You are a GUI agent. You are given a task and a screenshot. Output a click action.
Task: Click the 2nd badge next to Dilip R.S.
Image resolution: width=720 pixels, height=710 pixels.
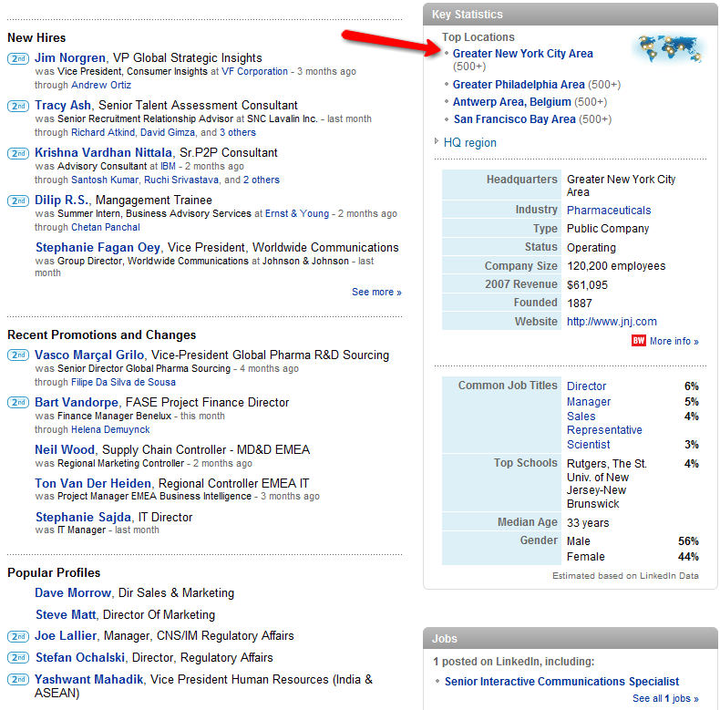click(18, 201)
